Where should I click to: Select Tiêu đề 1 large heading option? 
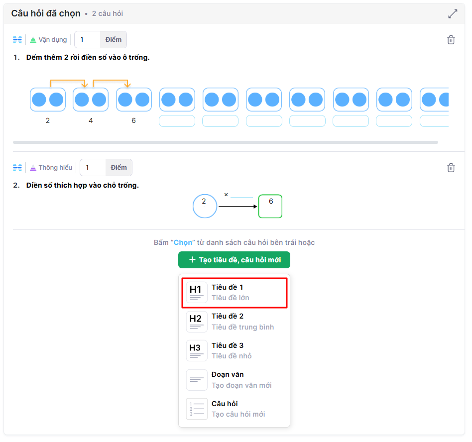(234, 293)
